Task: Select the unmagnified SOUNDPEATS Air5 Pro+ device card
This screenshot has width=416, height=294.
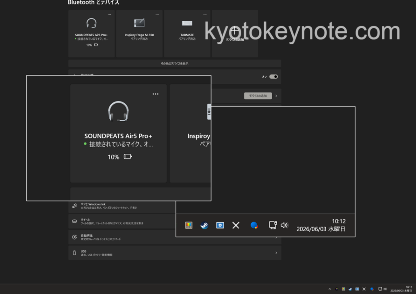Action: [x=91, y=33]
